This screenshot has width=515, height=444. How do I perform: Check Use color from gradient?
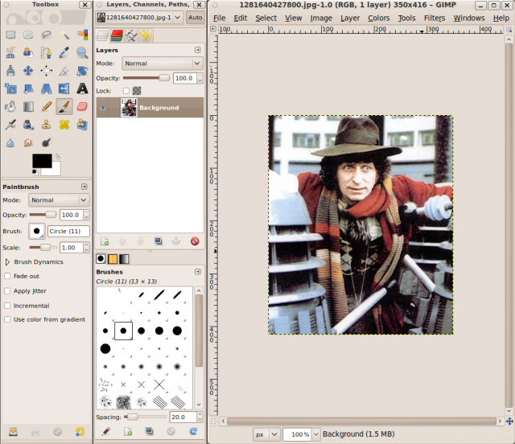(x=8, y=319)
